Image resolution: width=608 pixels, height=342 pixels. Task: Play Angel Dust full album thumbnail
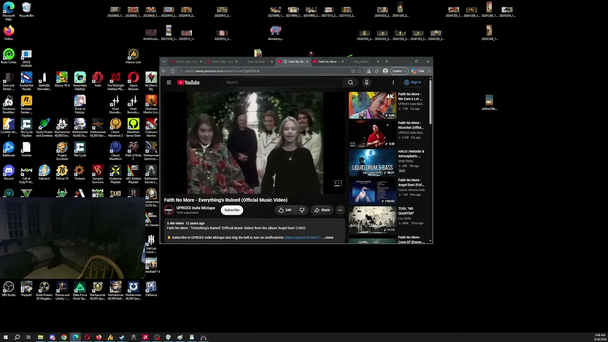[372, 191]
